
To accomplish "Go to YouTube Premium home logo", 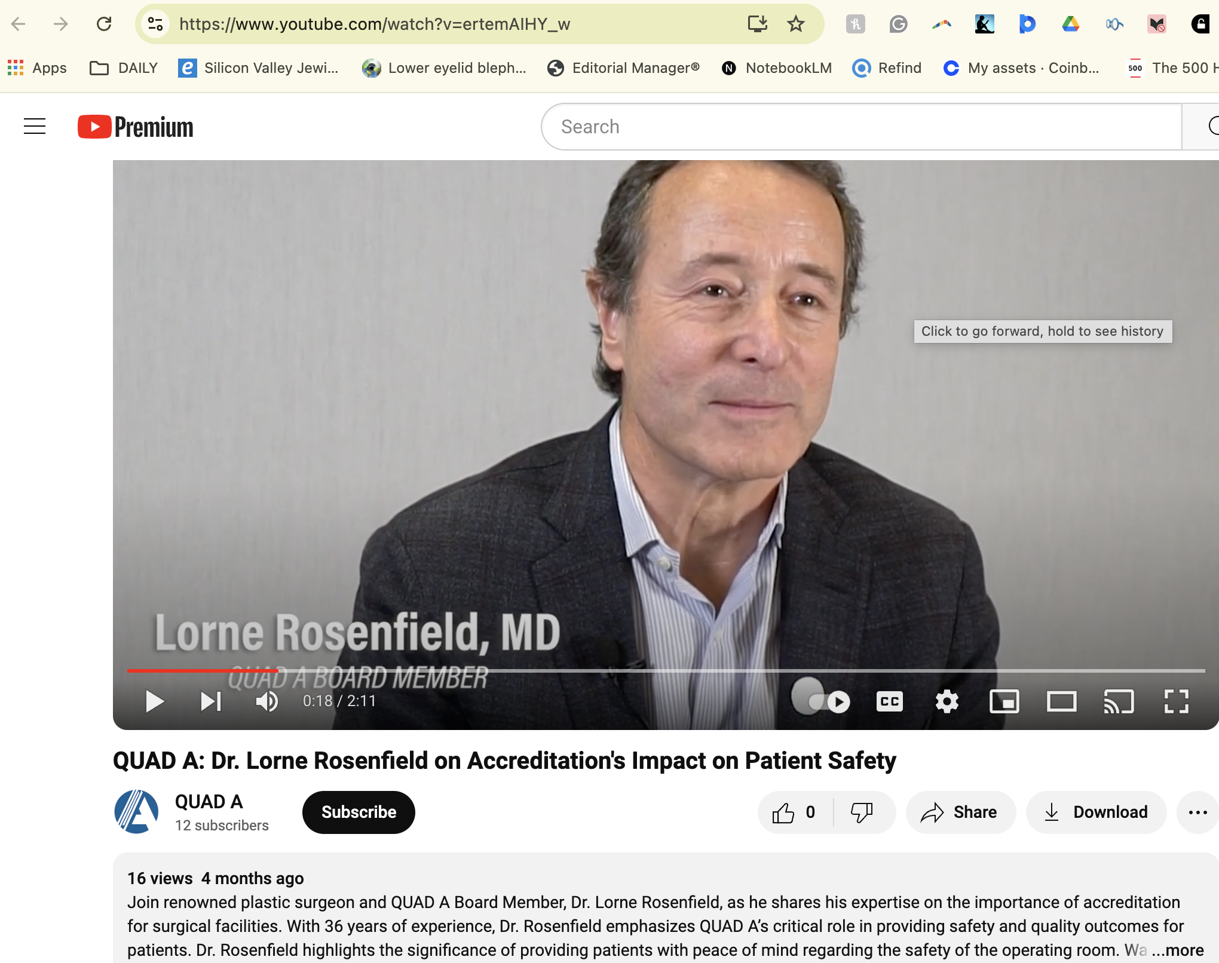I will [x=136, y=127].
